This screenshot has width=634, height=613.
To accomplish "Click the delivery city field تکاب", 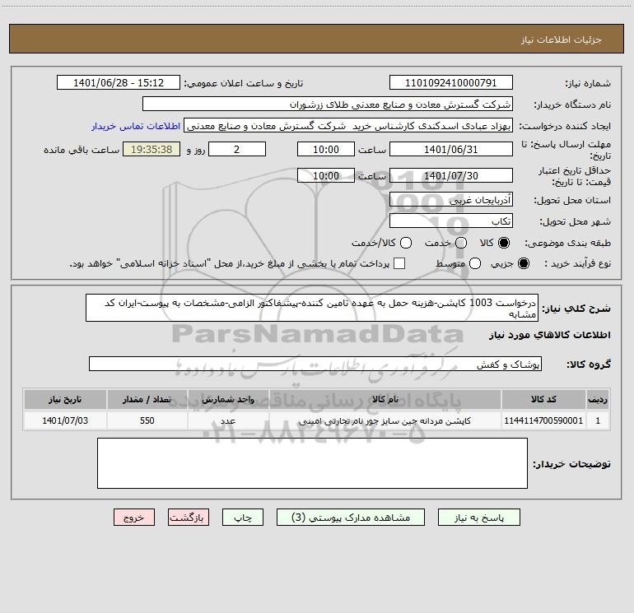I will tap(451, 221).
